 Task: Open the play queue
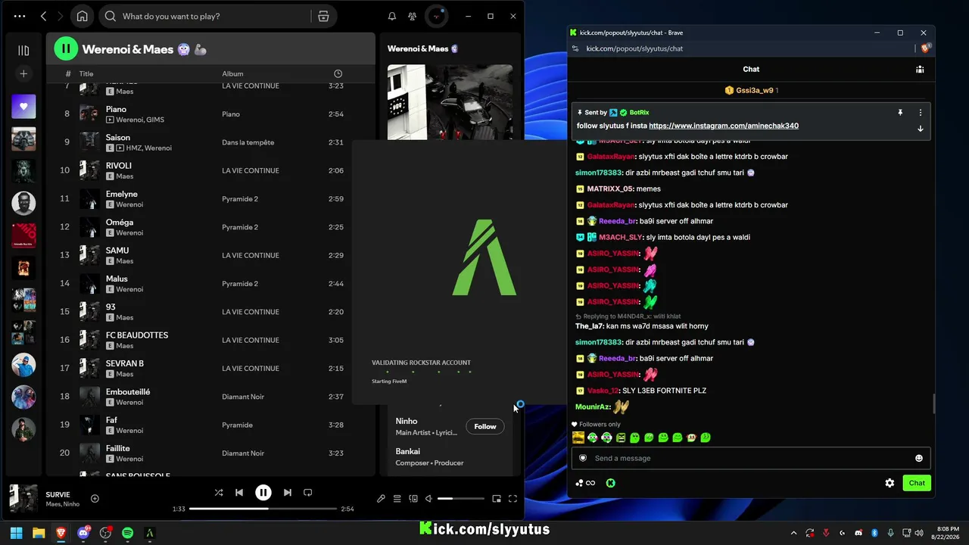point(397,499)
